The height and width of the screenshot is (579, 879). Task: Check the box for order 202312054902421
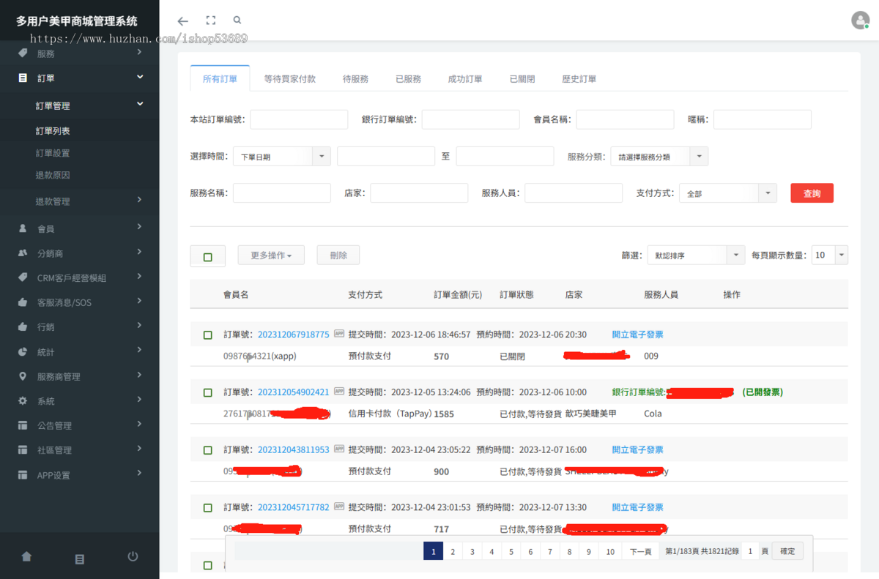tap(208, 393)
